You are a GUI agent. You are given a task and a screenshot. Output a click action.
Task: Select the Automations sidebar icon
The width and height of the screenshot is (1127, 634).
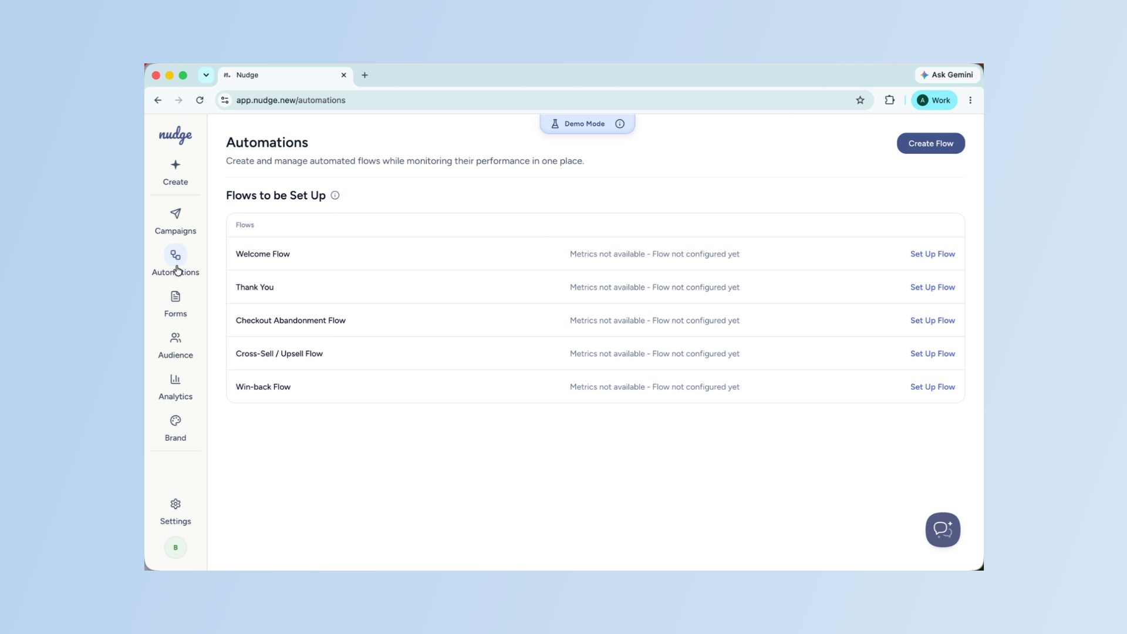point(176,255)
